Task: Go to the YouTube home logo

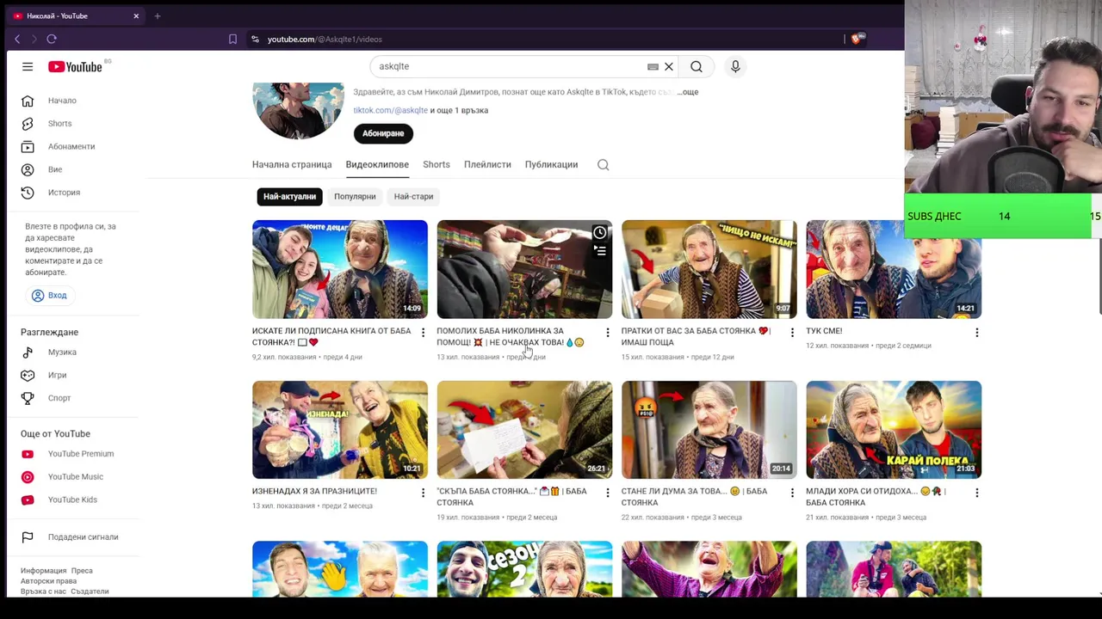Action: (x=75, y=66)
